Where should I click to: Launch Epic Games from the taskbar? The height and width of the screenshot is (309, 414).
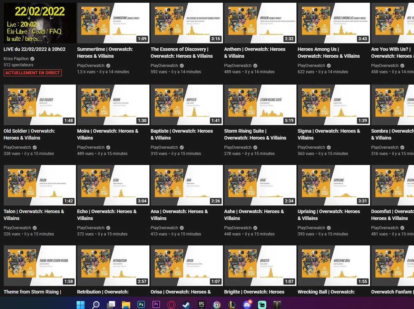[201, 305]
